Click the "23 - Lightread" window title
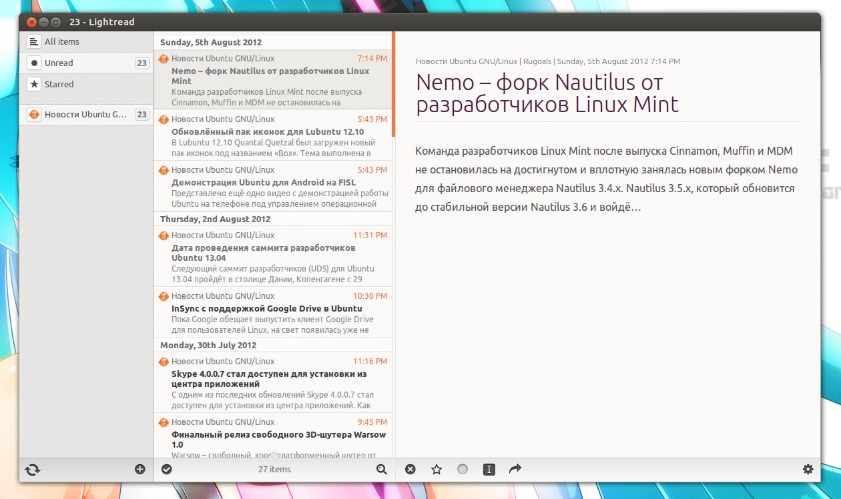The image size is (841, 499). pos(102,22)
